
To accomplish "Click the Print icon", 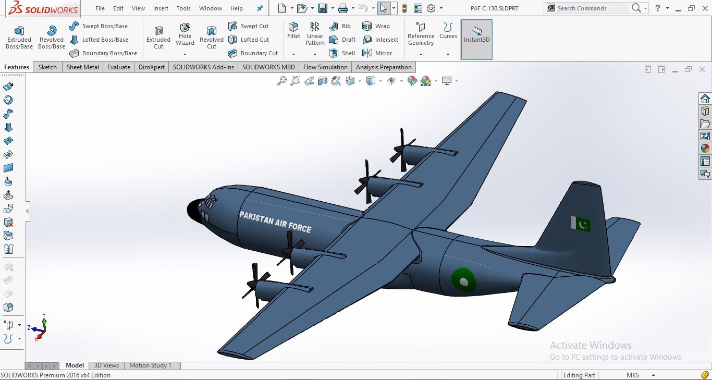I will coord(342,8).
